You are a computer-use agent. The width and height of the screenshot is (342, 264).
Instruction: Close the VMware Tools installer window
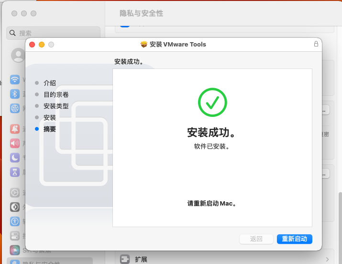pyautogui.click(x=32, y=45)
